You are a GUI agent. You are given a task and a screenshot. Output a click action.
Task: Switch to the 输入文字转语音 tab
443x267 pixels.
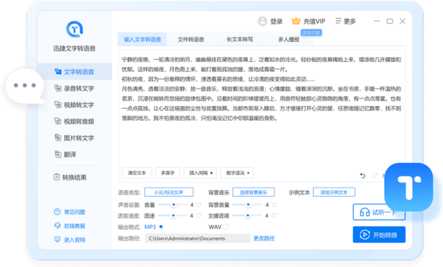(142, 39)
